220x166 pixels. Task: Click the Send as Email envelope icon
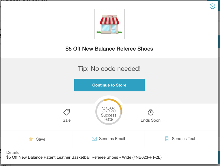(94, 139)
